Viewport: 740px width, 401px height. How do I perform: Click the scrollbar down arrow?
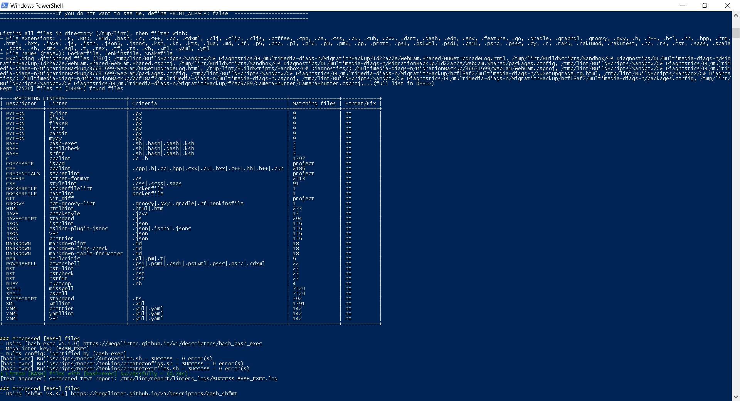point(736,397)
